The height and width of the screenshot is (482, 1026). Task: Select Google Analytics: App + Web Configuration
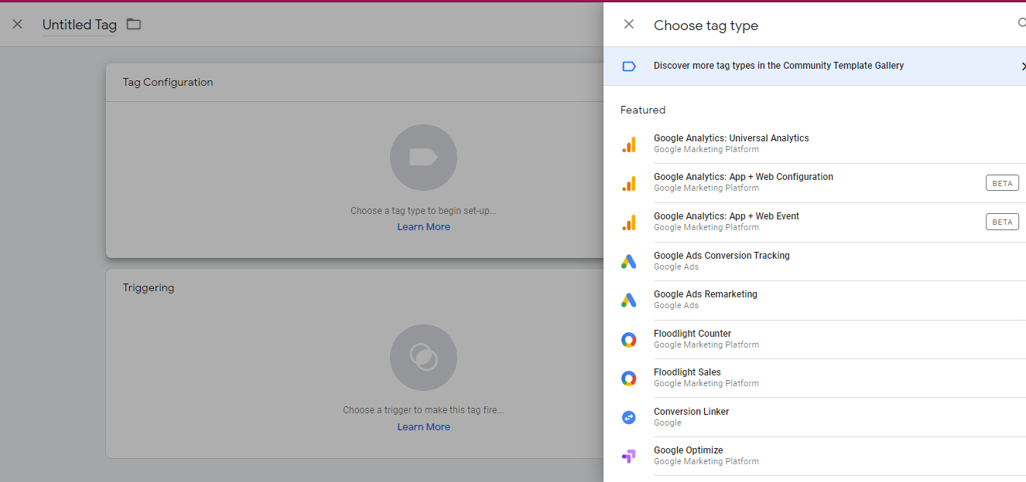click(743, 181)
